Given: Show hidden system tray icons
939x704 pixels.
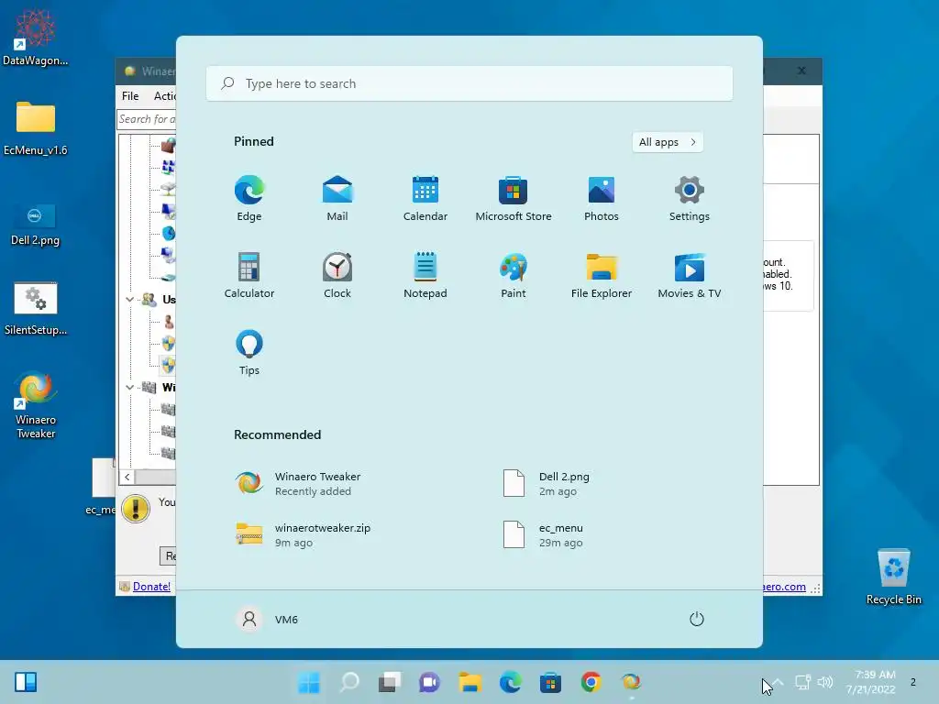Looking at the screenshot, I should (778, 682).
